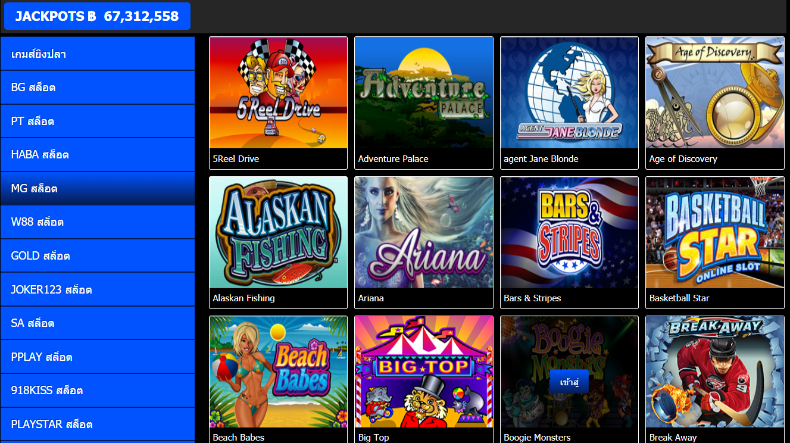Go to 918KISS สล็อต category
This screenshot has width=790, height=443.
98,391
